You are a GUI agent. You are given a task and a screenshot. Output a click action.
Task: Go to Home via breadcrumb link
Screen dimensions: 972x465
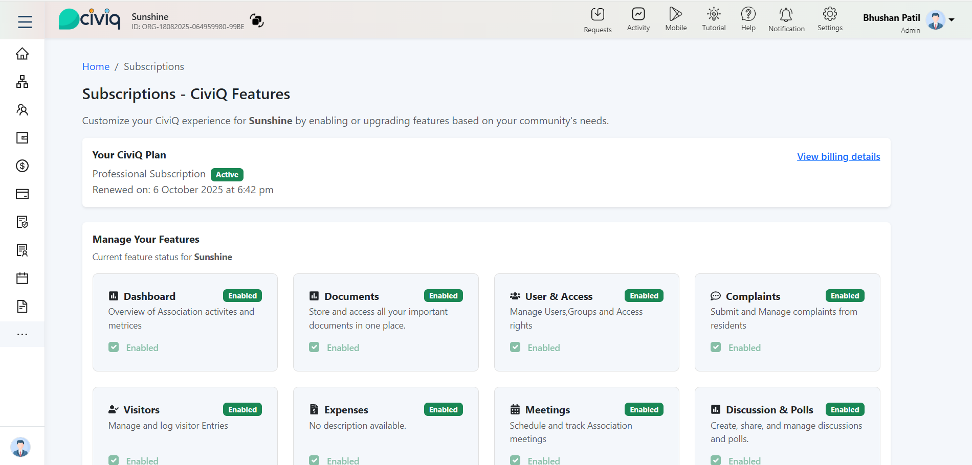(96, 66)
